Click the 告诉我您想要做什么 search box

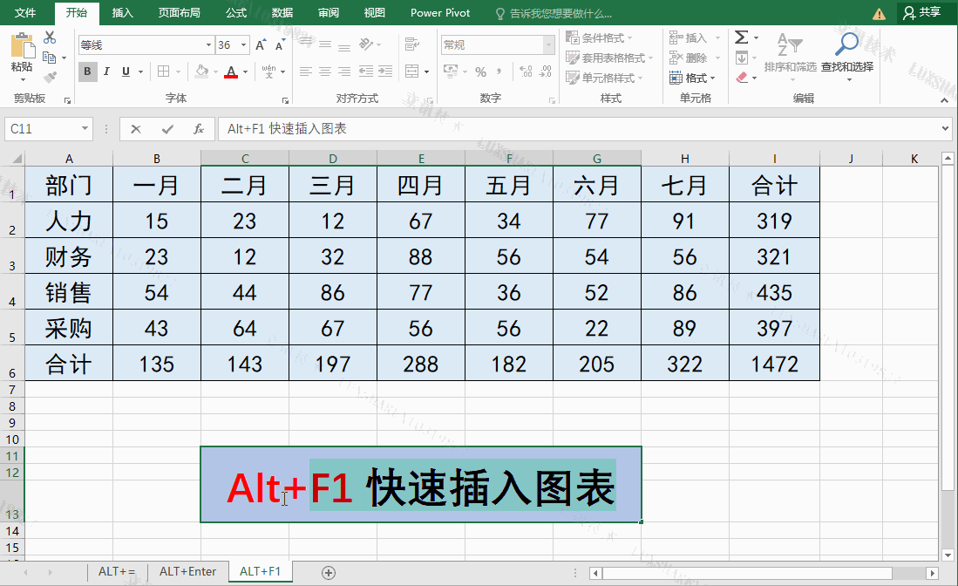(x=554, y=13)
